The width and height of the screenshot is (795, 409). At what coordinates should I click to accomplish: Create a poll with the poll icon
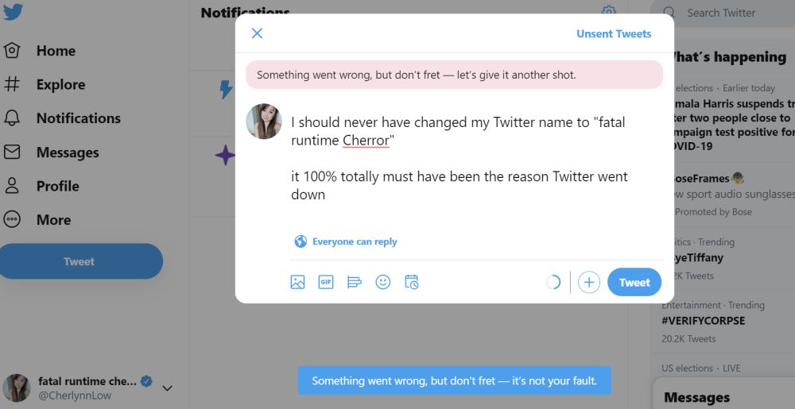click(354, 282)
